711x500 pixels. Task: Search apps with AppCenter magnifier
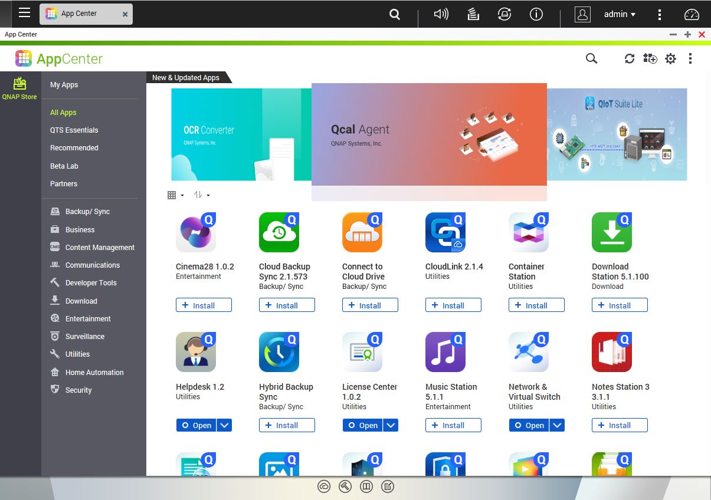[x=591, y=58]
